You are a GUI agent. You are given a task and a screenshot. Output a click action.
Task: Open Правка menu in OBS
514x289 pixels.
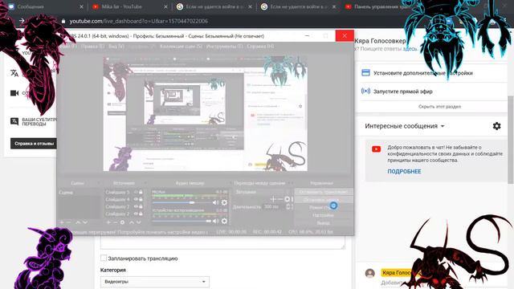pos(92,47)
